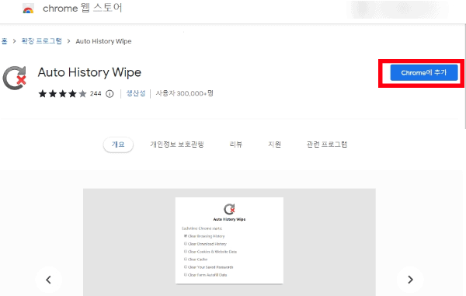Switch to the 개인정보 보호관행 tab
This screenshot has height=296, width=466.
[x=177, y=145]
